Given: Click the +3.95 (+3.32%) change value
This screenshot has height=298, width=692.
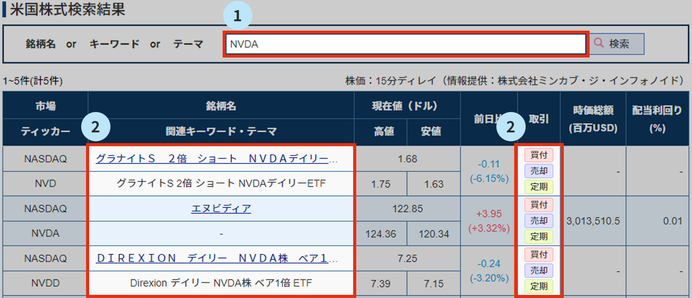Looking at the screenshot, I should (x=489, y=221).
